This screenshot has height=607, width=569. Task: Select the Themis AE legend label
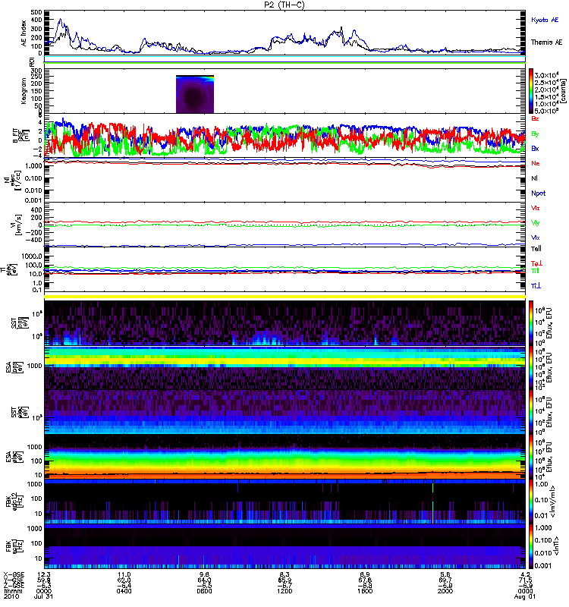coord(546,42)
